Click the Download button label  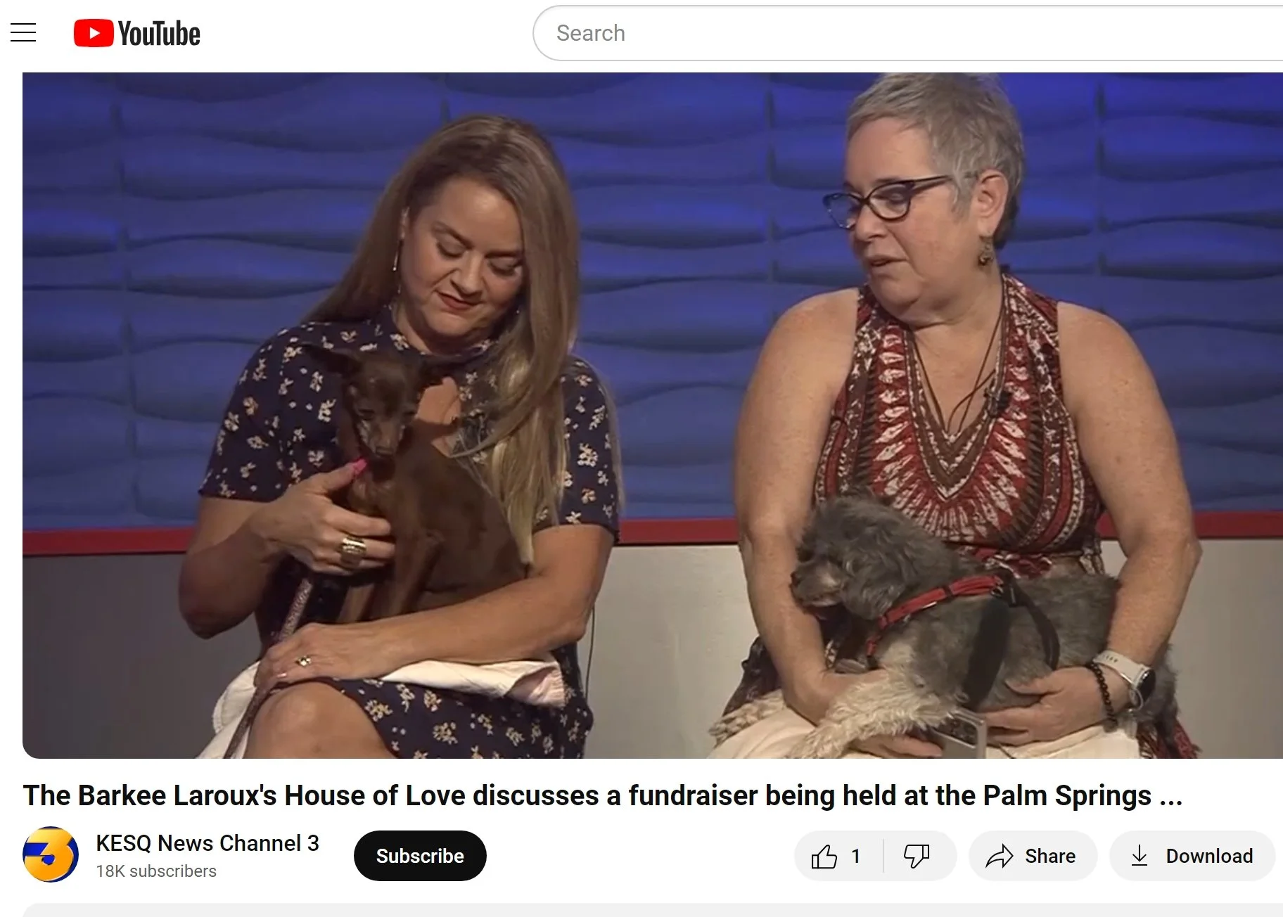coord(1209,856)
